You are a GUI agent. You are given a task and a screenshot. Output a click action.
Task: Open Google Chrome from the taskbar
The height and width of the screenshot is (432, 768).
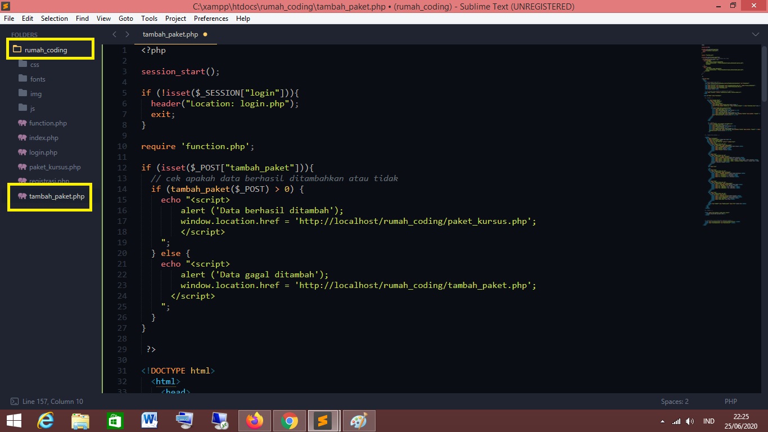point(290,421)
